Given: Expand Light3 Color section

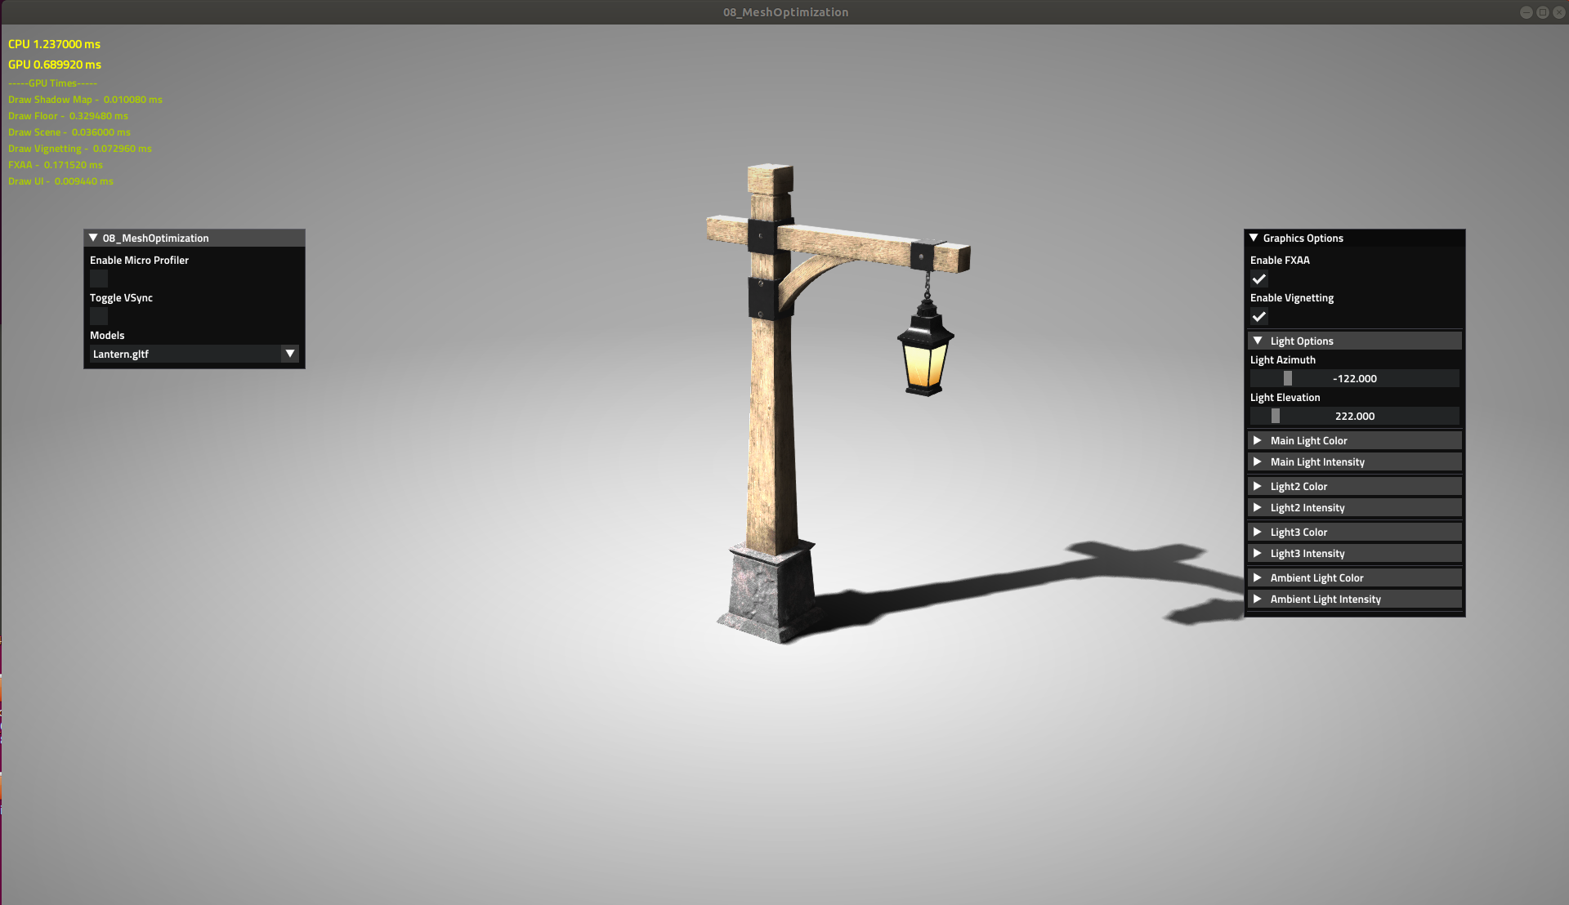Looking at the screenshot, I should point(1258,532).
